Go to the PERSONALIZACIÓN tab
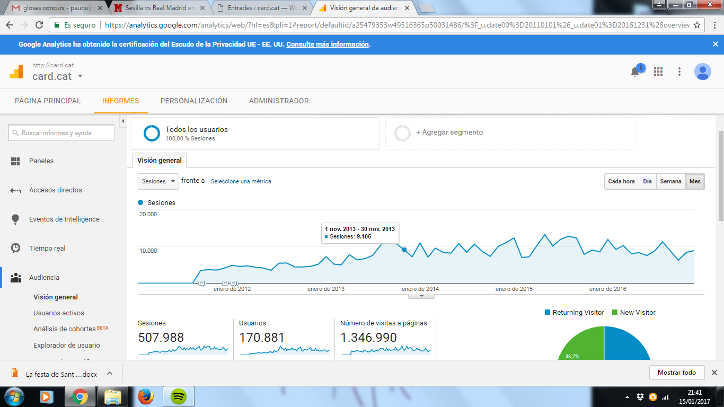This screenshot has width=724, height=407. pyautogui.click(x=194, y=101)
